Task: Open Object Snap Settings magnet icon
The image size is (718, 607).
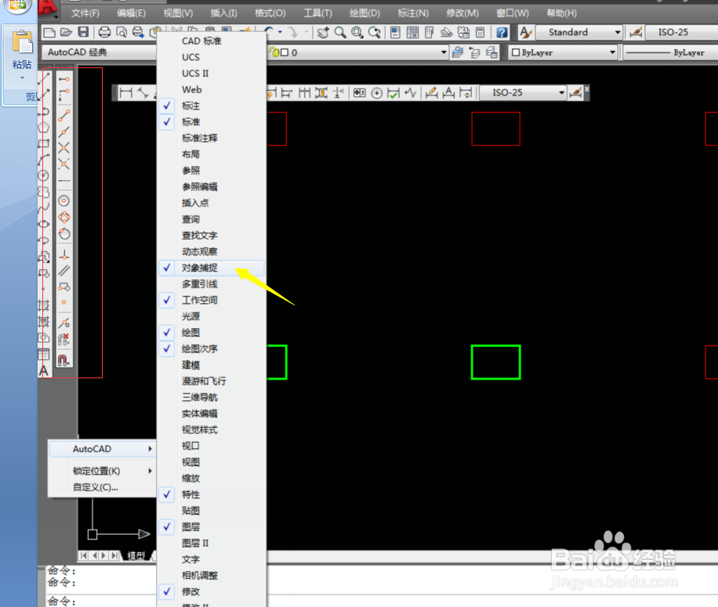Action: point(64,360)
